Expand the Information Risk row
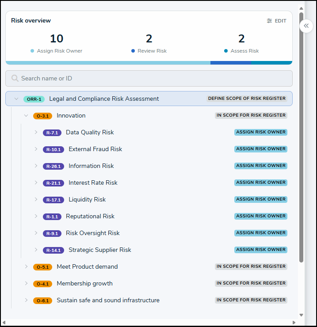The width and height of the screenshot is (317, 327). [36, 166]
